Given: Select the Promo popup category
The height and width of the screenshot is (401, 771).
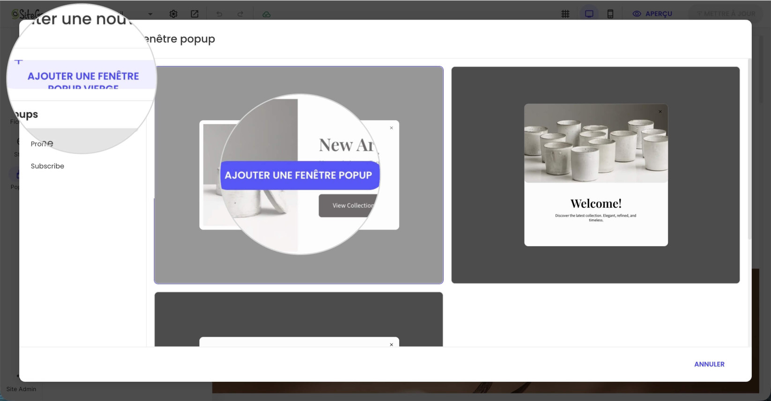Looking at the screenshot, I should tap(42, 144).
